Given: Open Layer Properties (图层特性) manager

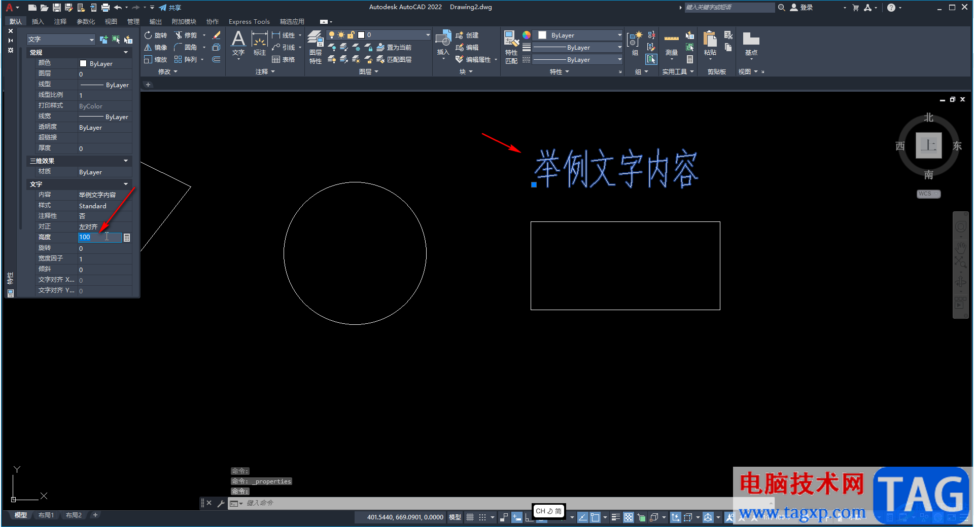Looking at the screenshot, I should pos(315,47).
